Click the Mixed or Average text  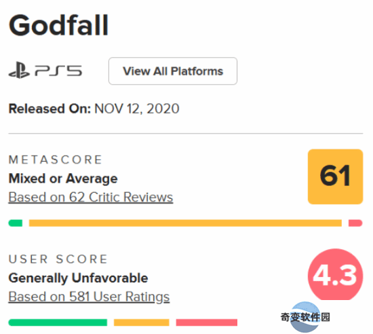coord(63,179)
